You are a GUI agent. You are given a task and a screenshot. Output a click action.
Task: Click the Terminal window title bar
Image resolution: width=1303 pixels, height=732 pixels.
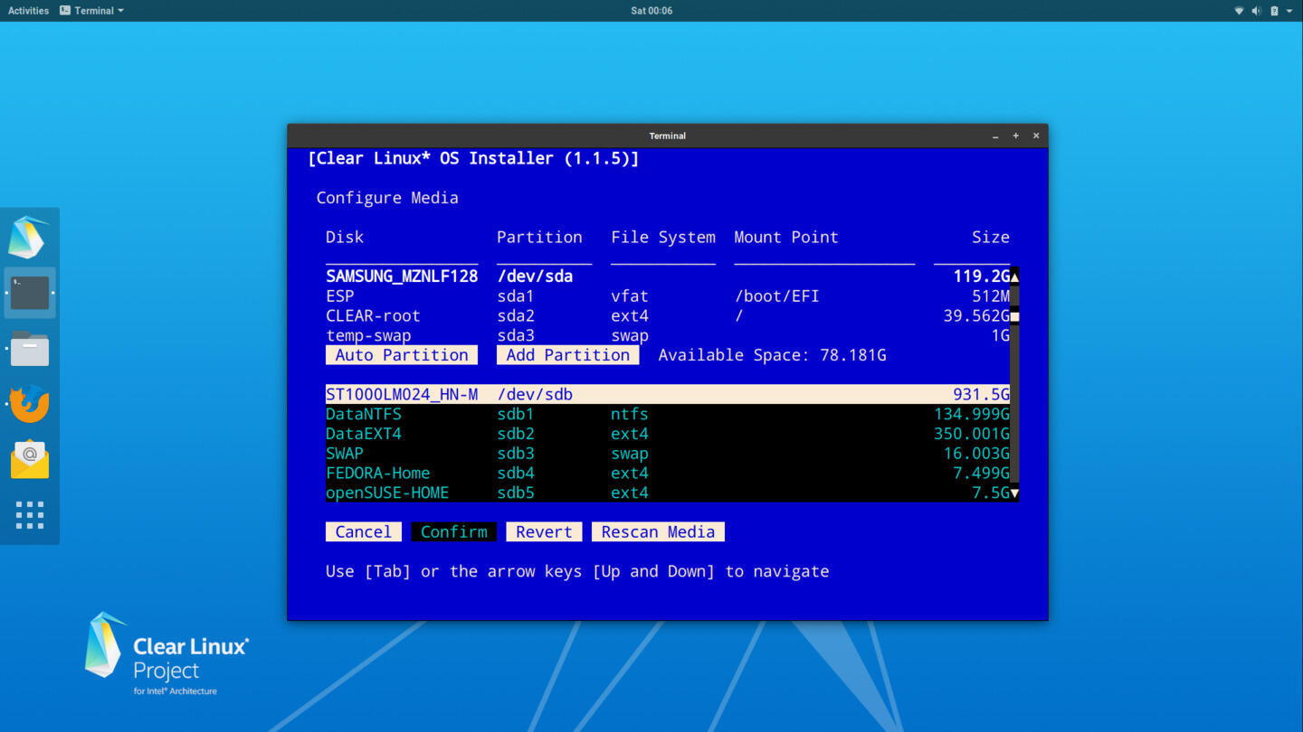point(668,136)
